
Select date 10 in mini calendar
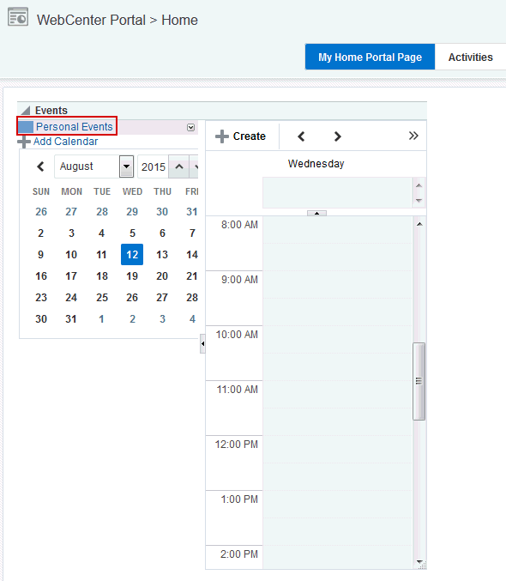tap(71, 255)
